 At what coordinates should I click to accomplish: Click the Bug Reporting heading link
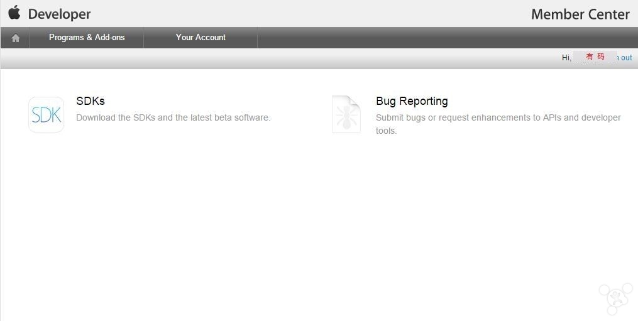pyautogui.click(x=412, y=101)
